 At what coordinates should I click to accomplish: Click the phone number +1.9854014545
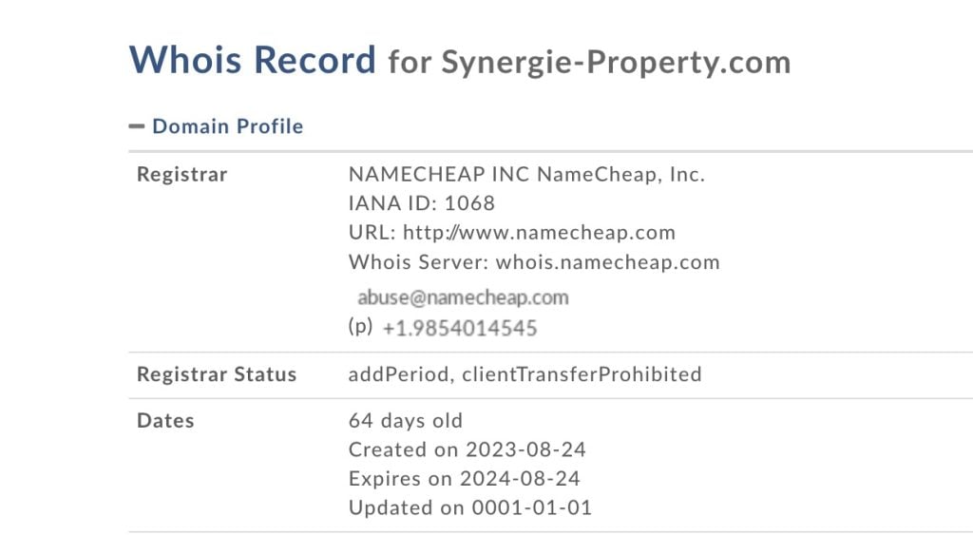coord(459,329)
